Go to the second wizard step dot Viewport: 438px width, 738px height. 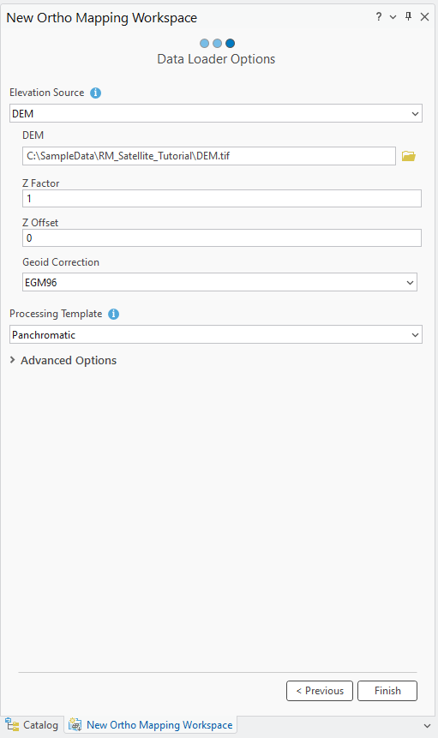217,44
